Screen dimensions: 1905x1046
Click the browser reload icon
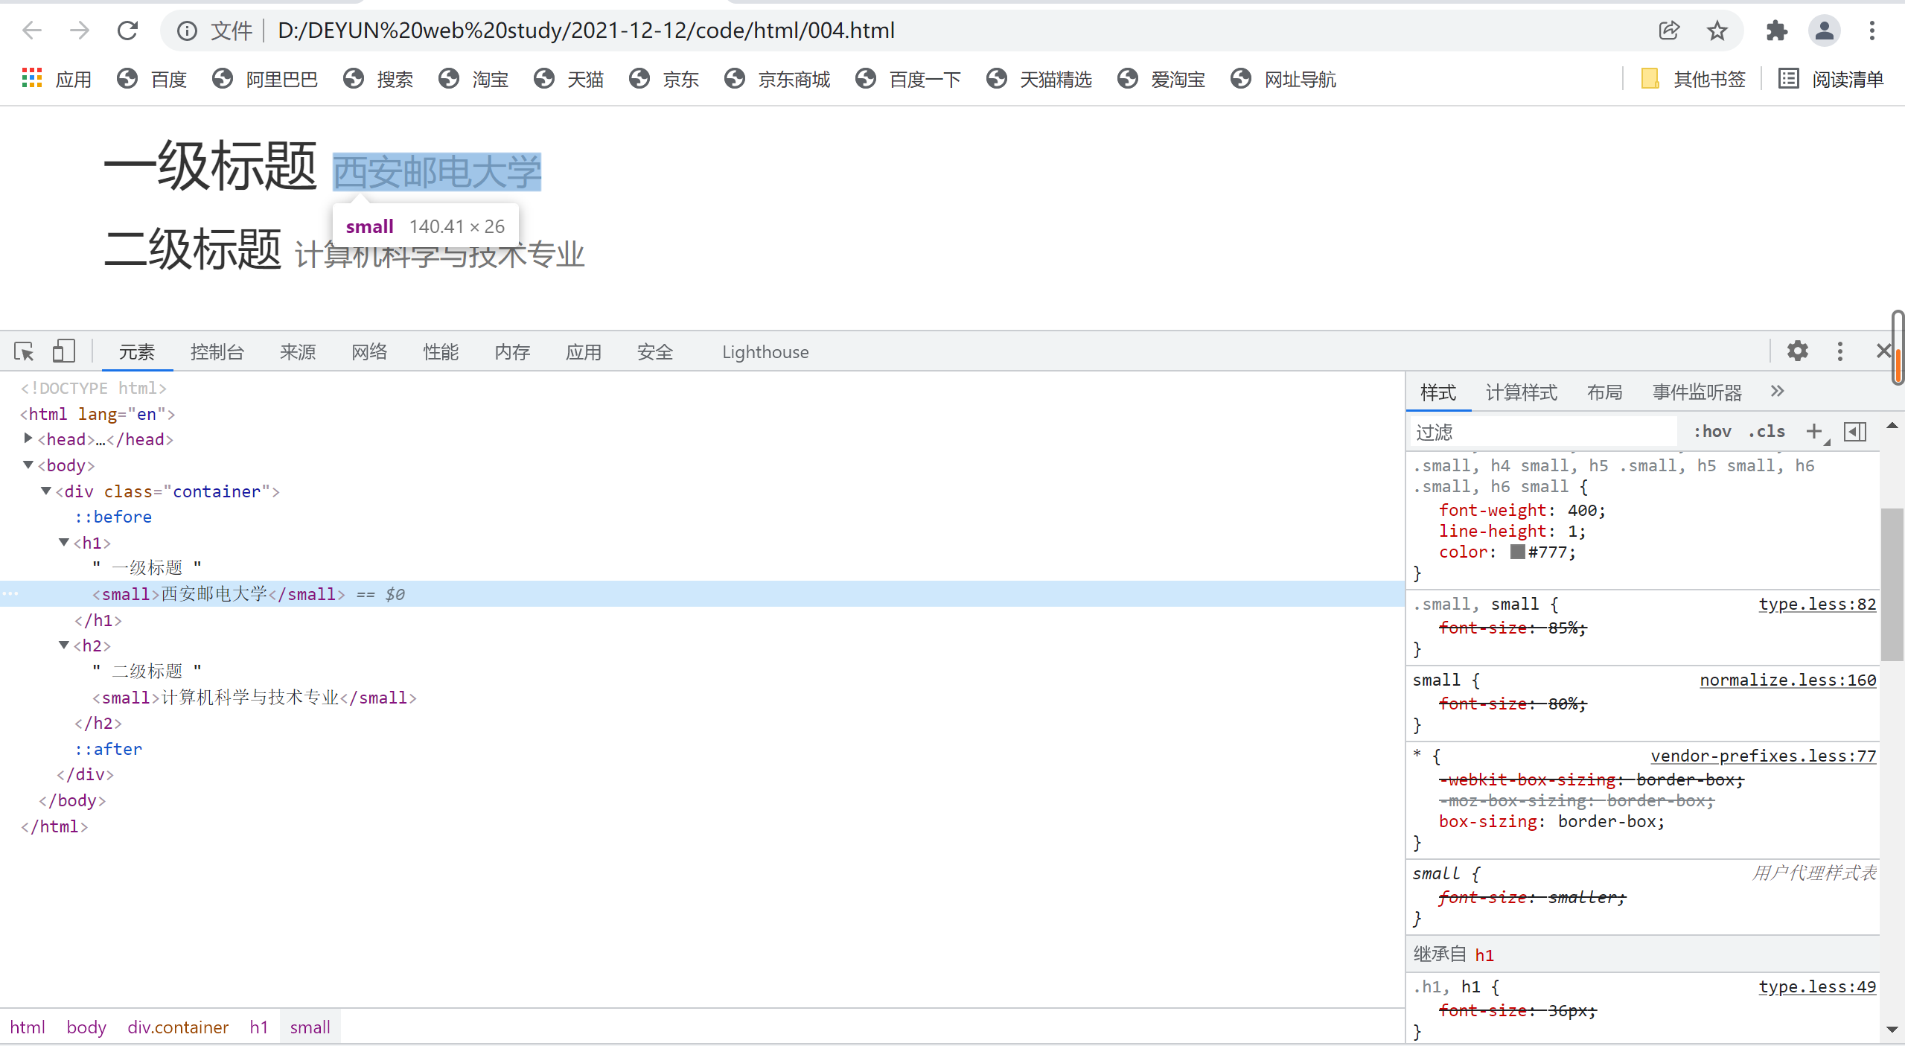coord(128,31)
